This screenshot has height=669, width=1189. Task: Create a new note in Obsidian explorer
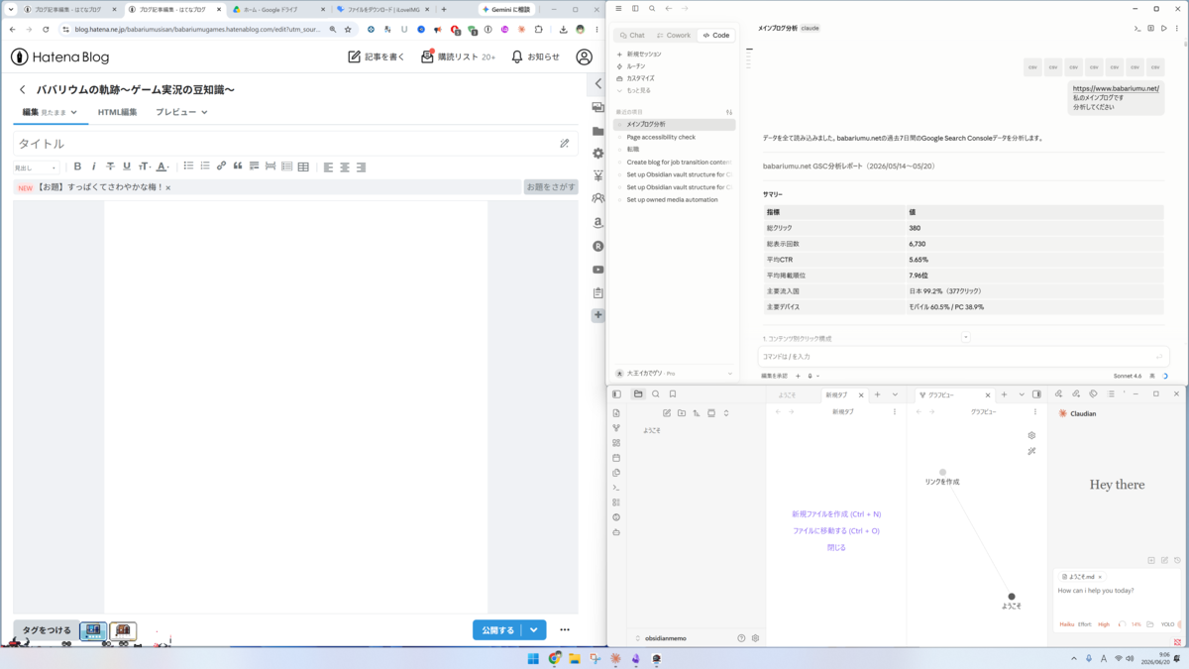click(x=667, y=412)
